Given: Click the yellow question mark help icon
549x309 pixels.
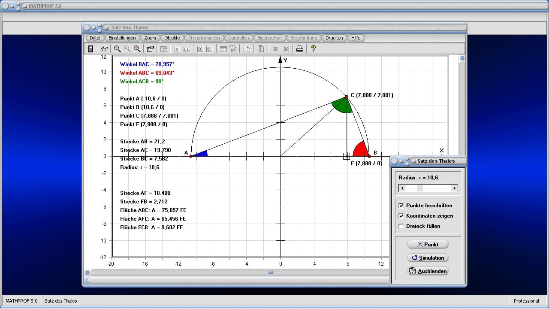Looking at the screenshot, I should point(314,49).
